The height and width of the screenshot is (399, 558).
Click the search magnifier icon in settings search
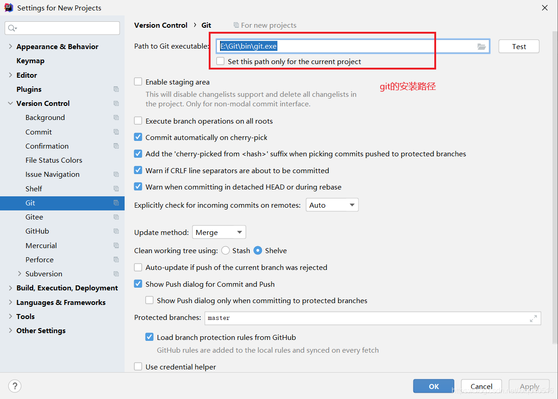click(12, 28)
